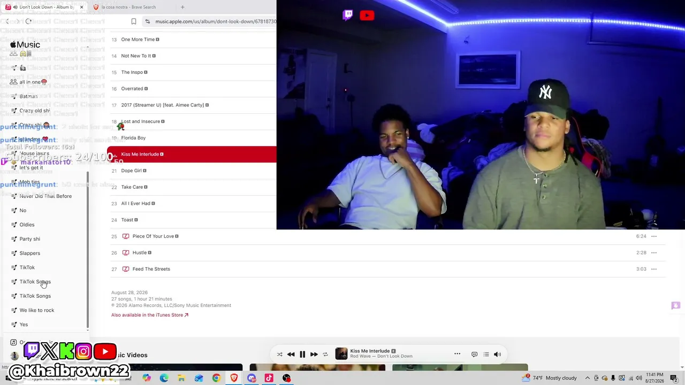Image resolution: width=685 pixels, height=385 pixels.
Task: Open the Oldies playlist
Action: (27, 225)
